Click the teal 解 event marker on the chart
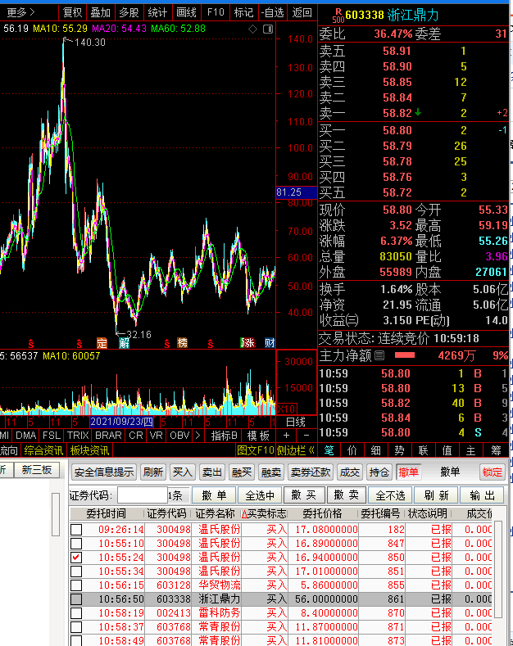Image resolution: width=513 pixels, height=646 pixels. [x=124, y=343]
